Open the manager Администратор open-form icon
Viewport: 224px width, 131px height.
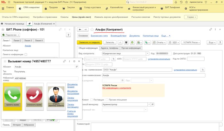152,104
